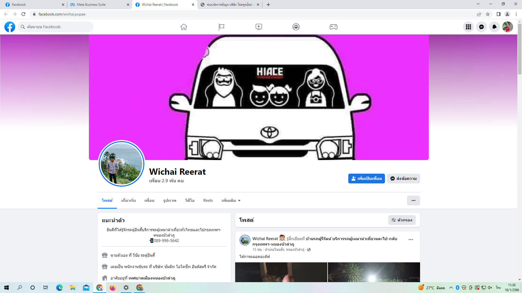
Task: Switch to the เกี่ยวกับ tab
Action: pyautogui.click(x=128, y=200)
